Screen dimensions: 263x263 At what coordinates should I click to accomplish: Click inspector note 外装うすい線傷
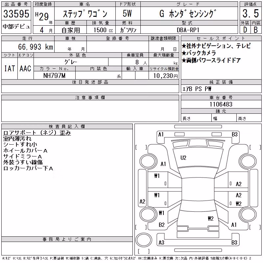tap(23, 162)
